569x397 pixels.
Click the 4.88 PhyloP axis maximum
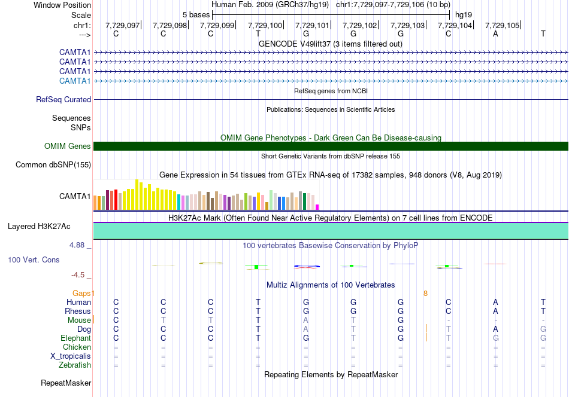[77, 245]
